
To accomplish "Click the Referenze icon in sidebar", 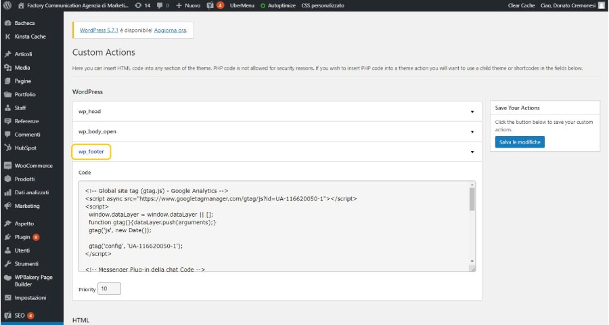I will (7, 121).
